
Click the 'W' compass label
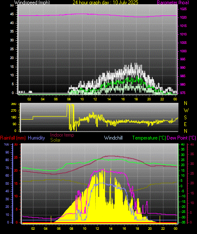[186, 110]
